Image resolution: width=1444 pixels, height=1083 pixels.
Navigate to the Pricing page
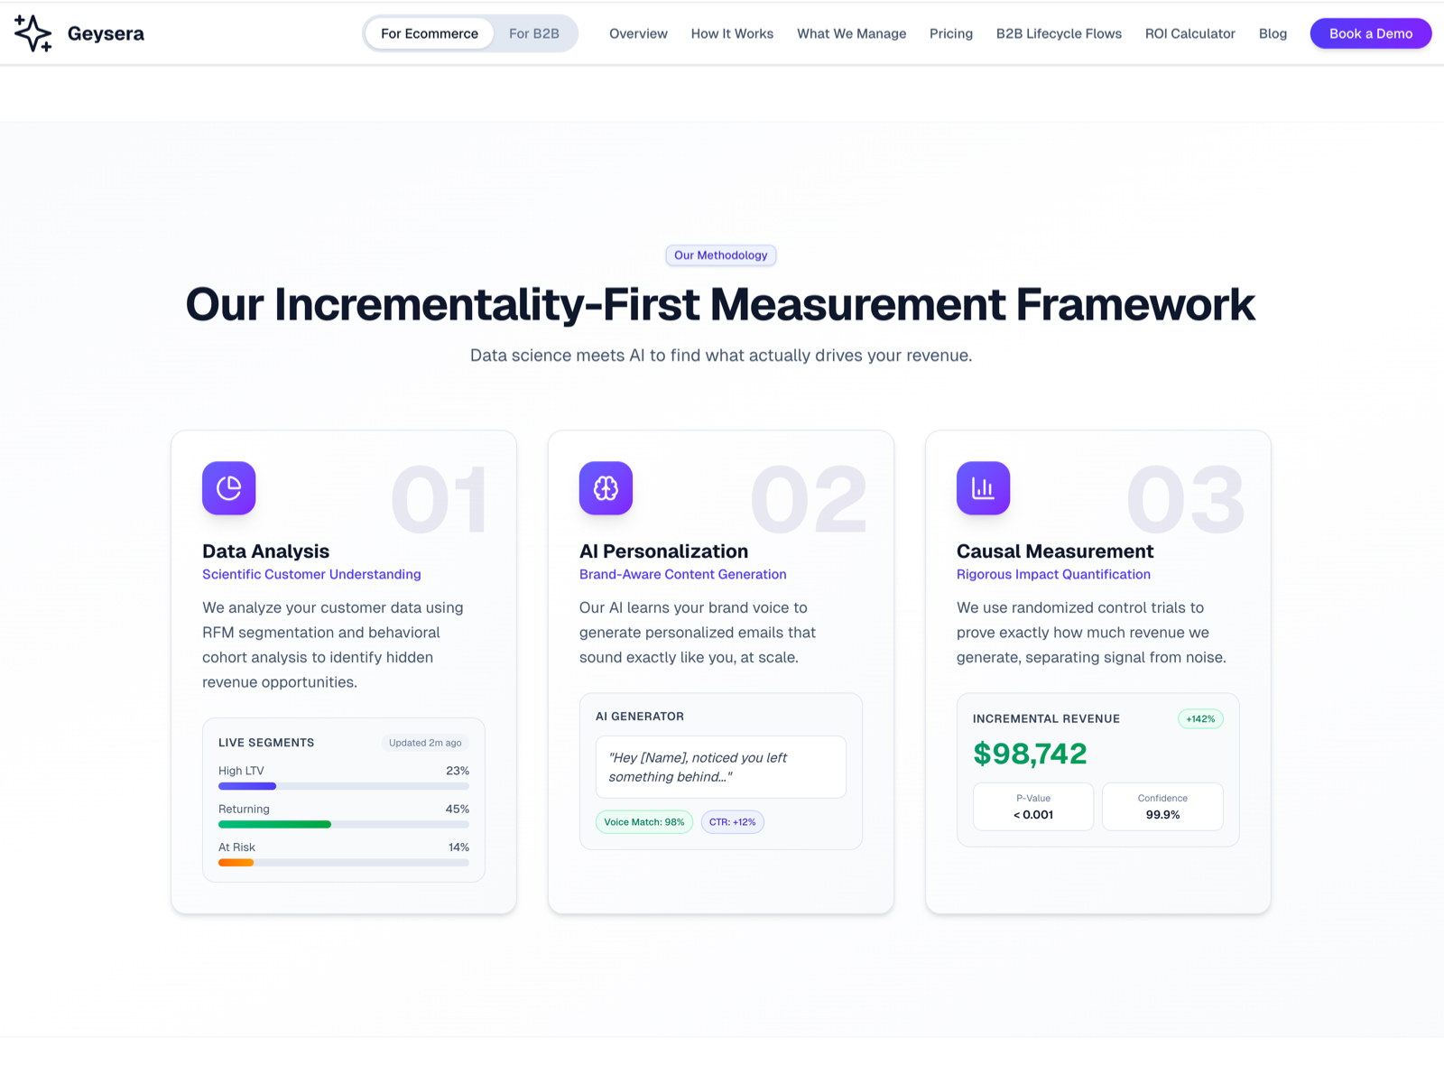(951, 33)
